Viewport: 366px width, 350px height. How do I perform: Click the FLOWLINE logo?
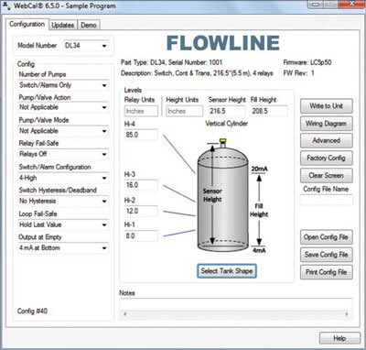[223, 43]
